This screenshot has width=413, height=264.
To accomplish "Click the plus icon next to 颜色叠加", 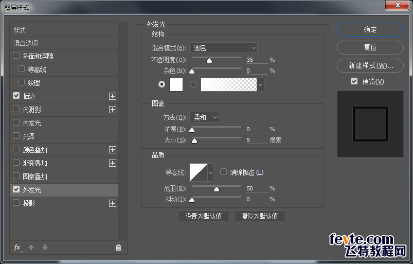I will 113,150.
